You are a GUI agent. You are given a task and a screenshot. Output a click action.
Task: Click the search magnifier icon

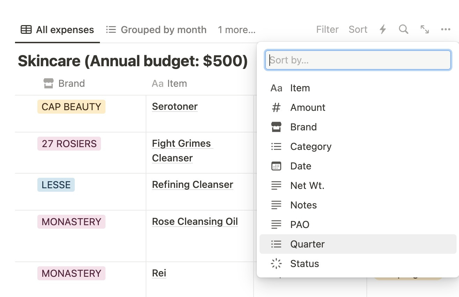pos(403,29)
